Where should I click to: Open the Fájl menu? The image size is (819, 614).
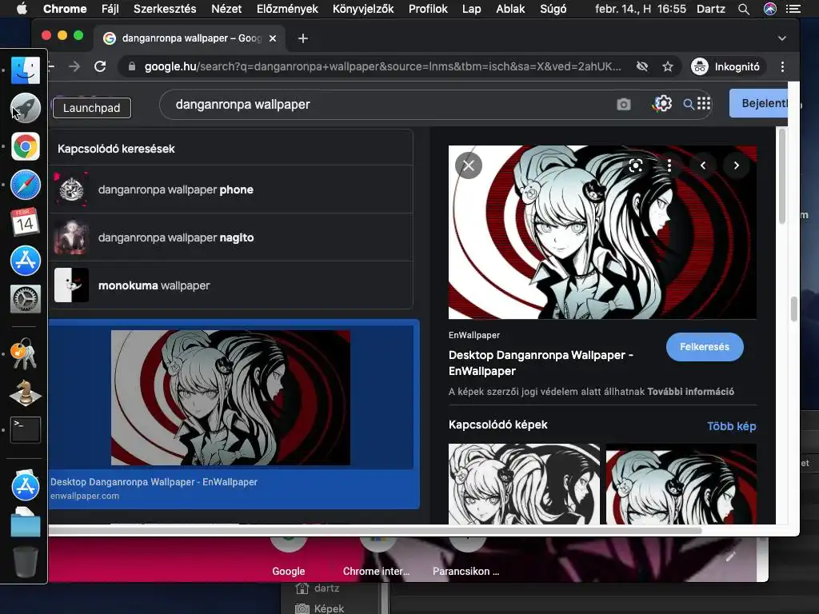pos(110,9)
